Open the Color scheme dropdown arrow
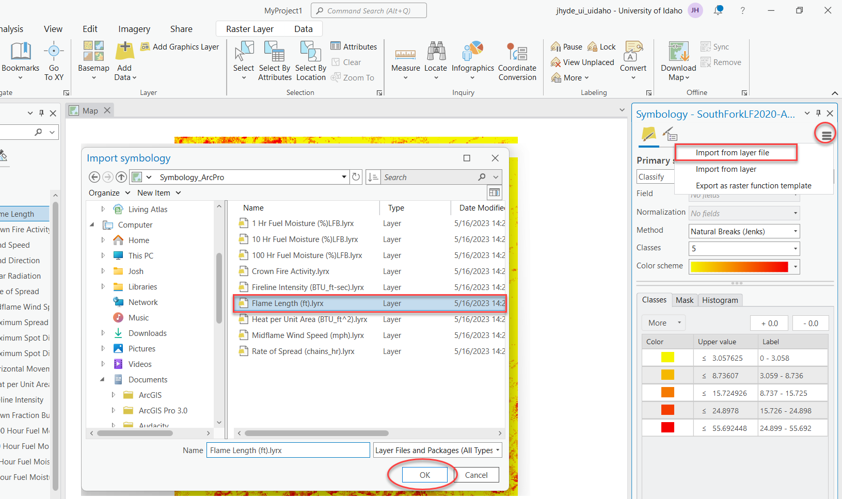 tap(796, 266)
